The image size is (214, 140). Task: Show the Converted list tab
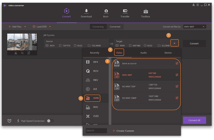(x=115, y=27)
